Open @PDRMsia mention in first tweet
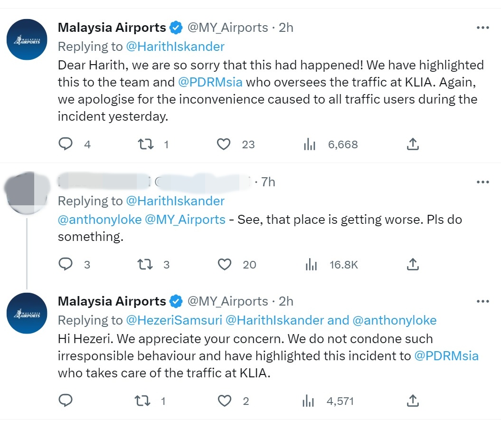501x422 pixels. (210, 82)
